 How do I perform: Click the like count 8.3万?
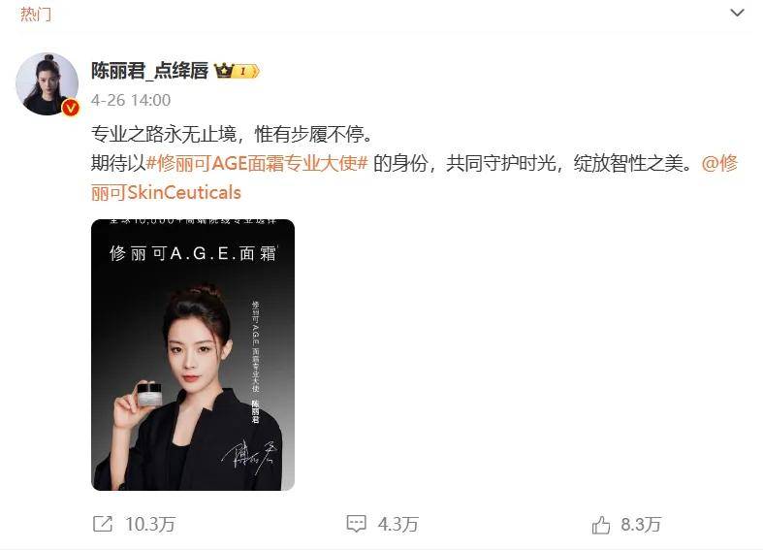click(x=641, y=525)
